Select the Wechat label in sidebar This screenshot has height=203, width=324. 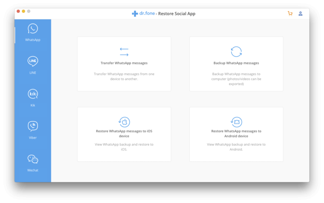pyautogui.click(x=33, y=170)
